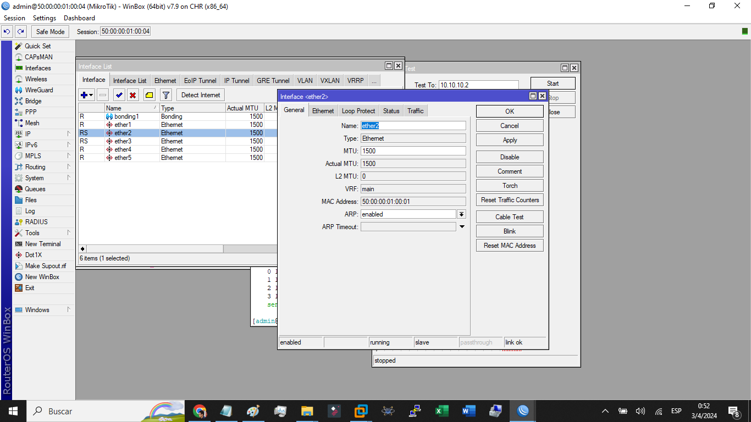Click Cancel in ether2 dialog
This screenshot has width=751, height=422.
click(510, 126)
